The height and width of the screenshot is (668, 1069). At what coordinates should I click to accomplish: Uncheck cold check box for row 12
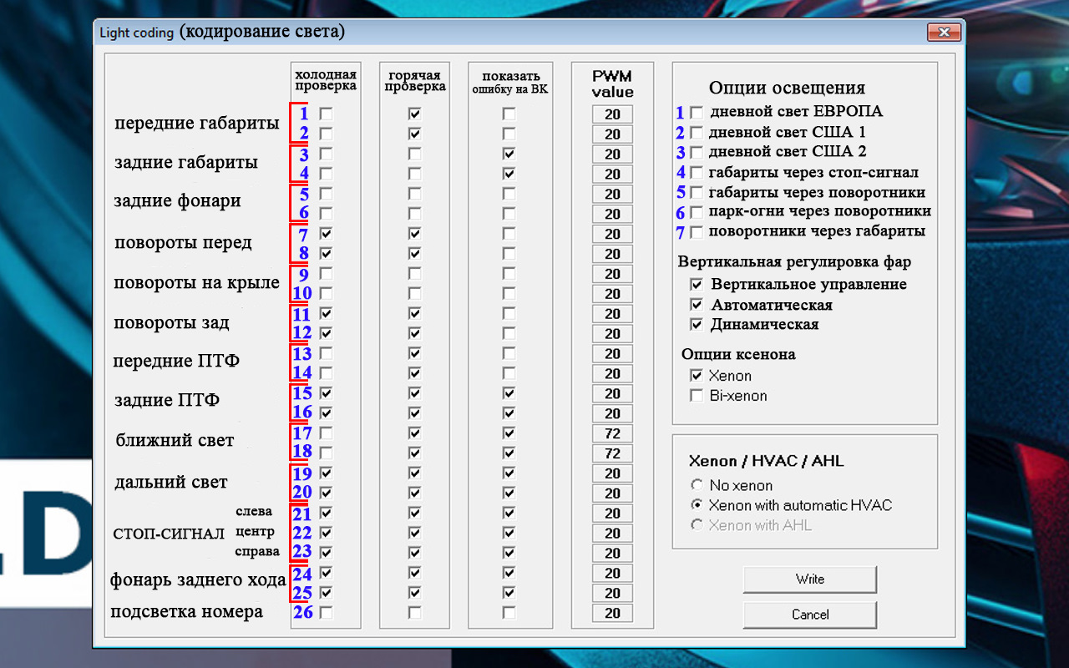pyautogui.click(x=326, y=334)
